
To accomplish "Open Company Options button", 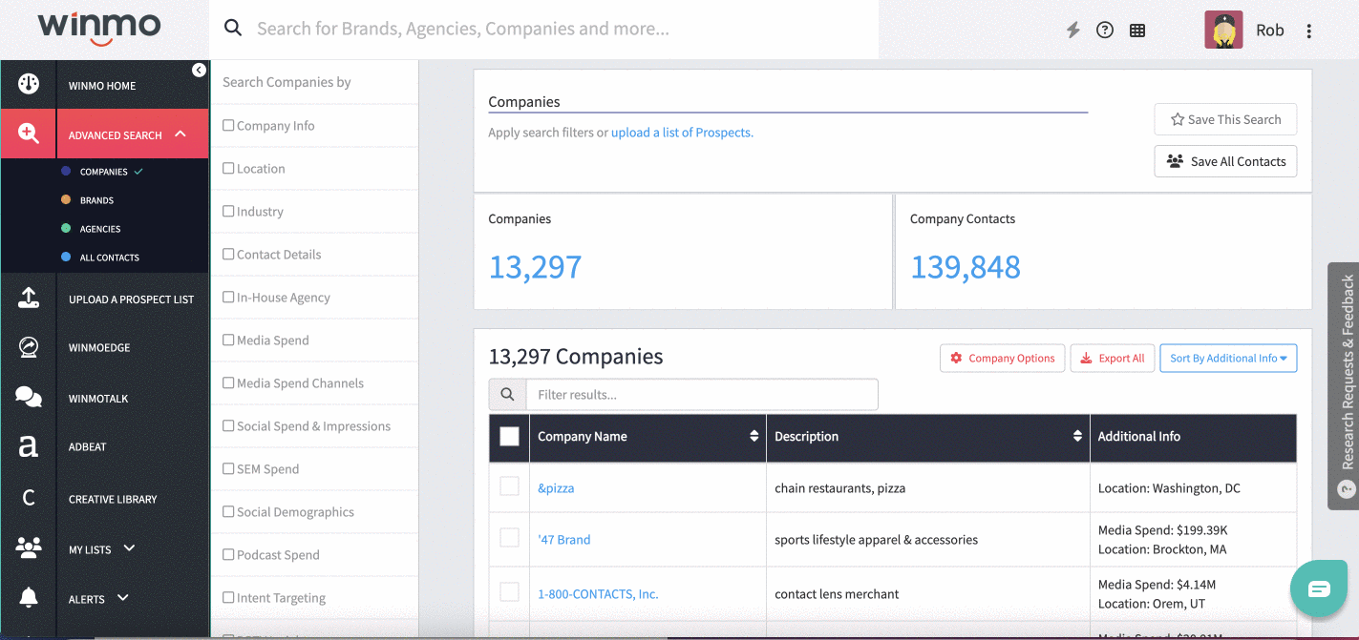I will 1002,358.
